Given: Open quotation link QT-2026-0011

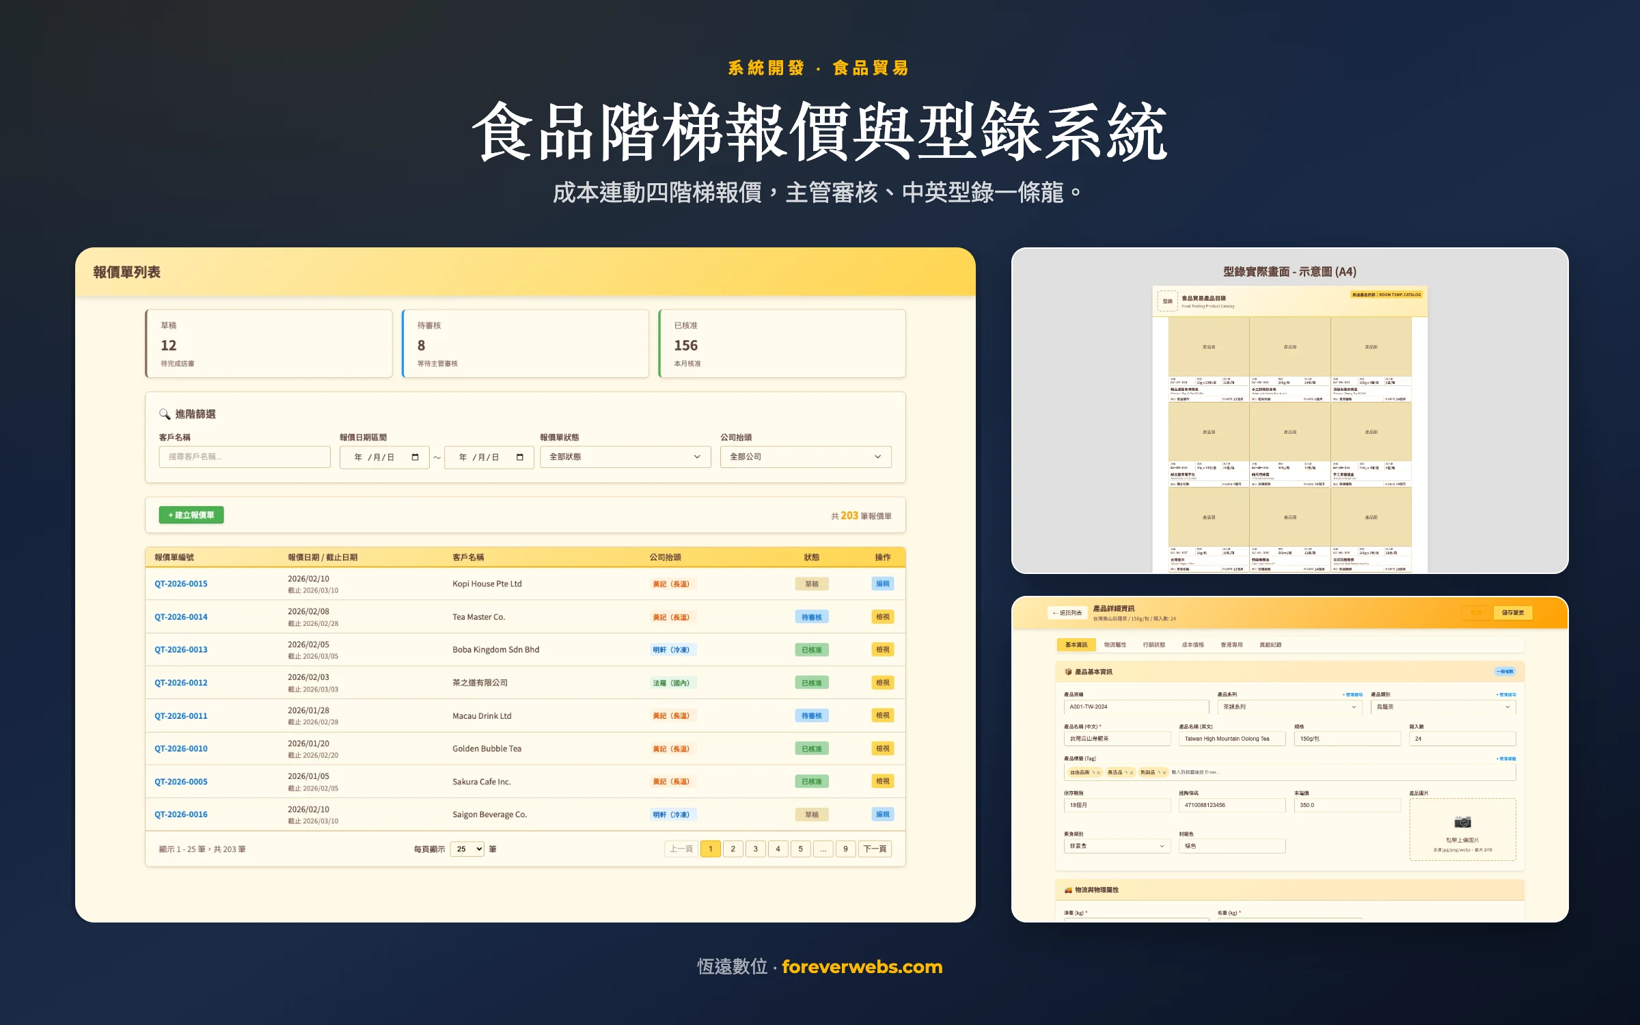Looking at the screenshot, I should coord(181,715).
